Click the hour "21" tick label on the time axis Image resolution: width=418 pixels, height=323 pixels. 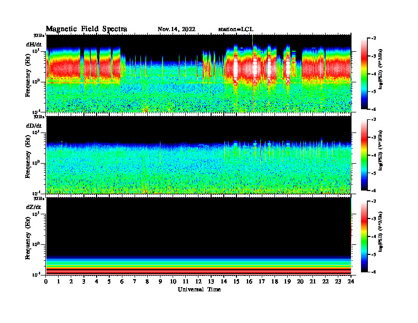coord(312,281)
